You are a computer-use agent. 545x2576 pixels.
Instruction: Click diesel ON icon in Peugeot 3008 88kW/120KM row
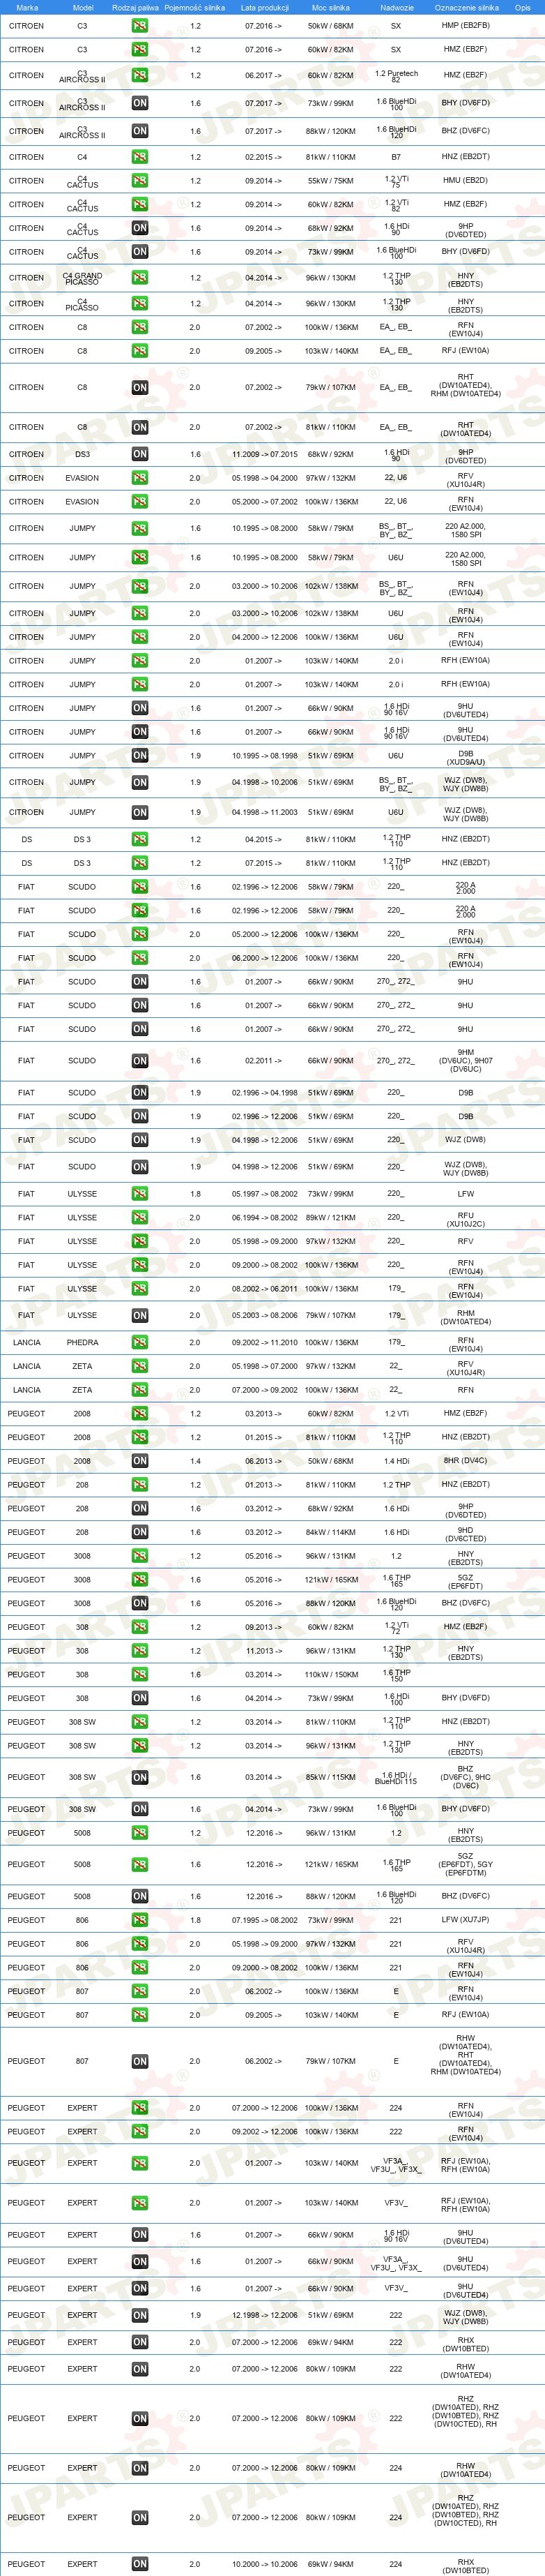(x=140, y=1603)
